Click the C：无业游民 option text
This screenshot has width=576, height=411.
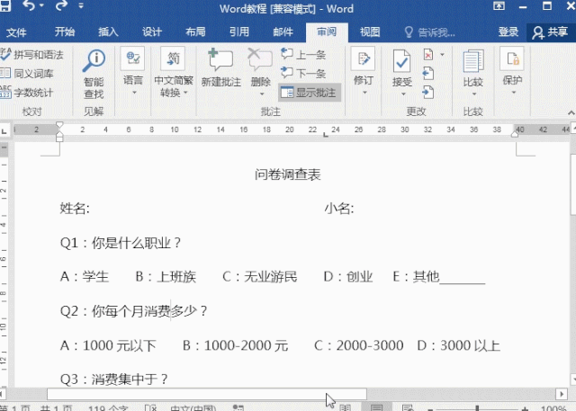point(260,277)
